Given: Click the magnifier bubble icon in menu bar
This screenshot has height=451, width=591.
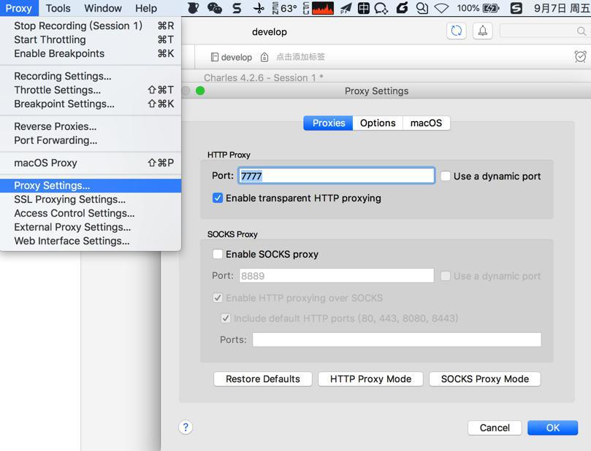Looking at the screenshot, I should 422,8.
